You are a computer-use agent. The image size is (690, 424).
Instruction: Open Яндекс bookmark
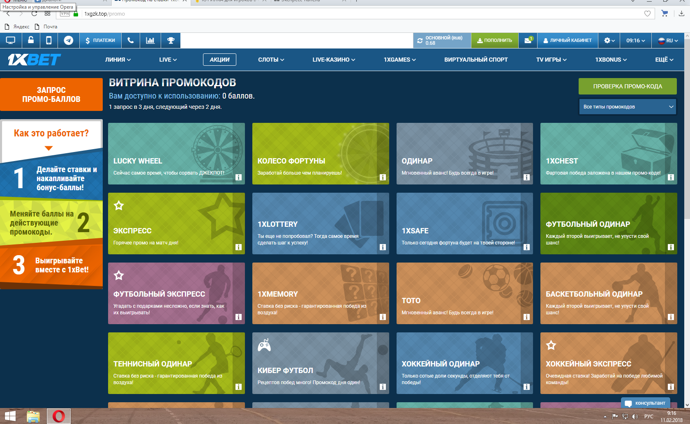point(17,27)
